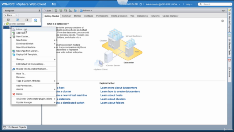Open the home menu icon in header
This screenshot has width=234, height=132.
tap(54, 4)
